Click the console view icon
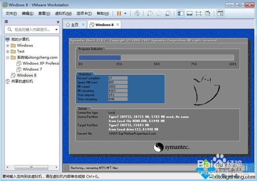Viewport: 257px width, 181px height. [220, 13]
